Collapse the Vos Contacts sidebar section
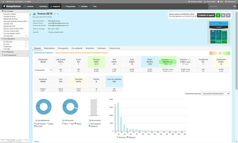Image resolution: width=238 pixels, height=143 pixels. 14,11
